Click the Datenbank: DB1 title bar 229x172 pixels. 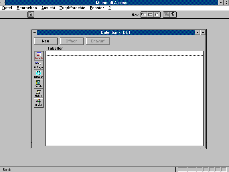[x=116, y=32]
